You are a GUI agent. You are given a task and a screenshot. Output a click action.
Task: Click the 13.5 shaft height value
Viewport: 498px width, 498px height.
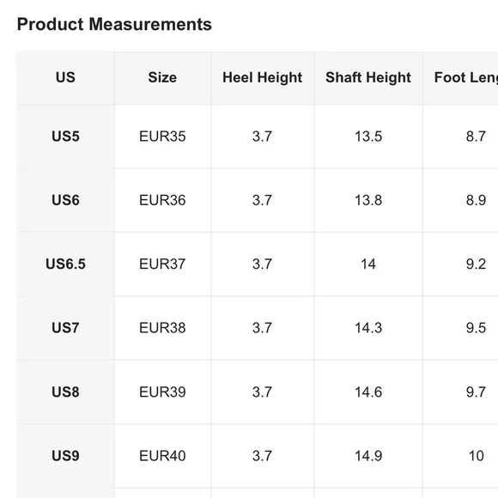368,137
